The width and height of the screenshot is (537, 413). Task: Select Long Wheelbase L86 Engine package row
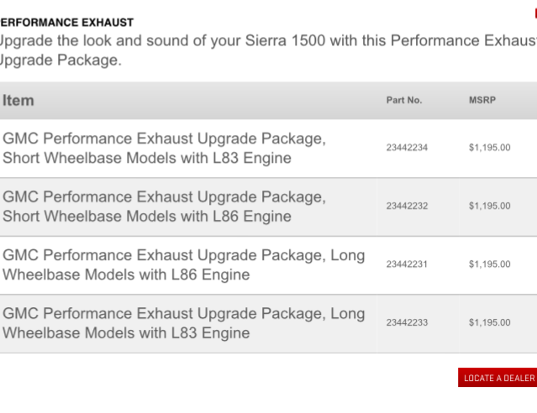(269, 264)
